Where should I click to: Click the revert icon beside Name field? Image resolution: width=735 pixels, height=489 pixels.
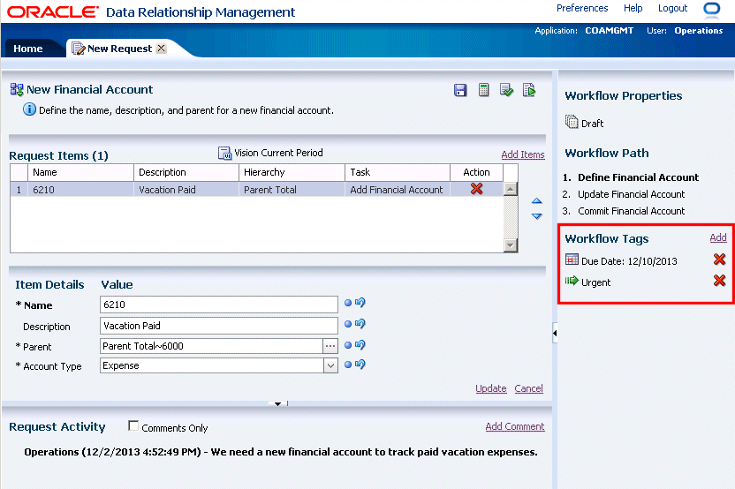[360, 303]
